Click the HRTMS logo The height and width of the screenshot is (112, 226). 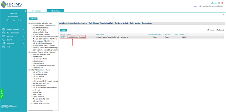pos(11,4)
